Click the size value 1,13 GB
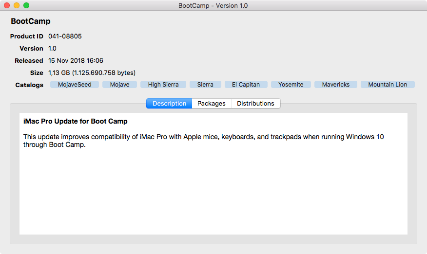The width and height of the screenshot is (427, 254). coord(92,73)
